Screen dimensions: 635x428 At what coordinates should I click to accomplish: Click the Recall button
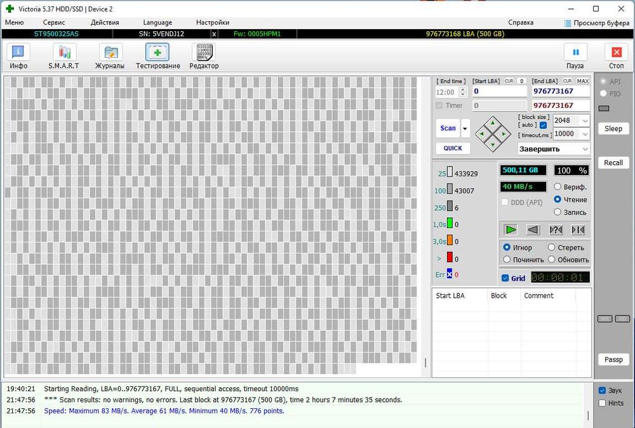click(613, 163)
